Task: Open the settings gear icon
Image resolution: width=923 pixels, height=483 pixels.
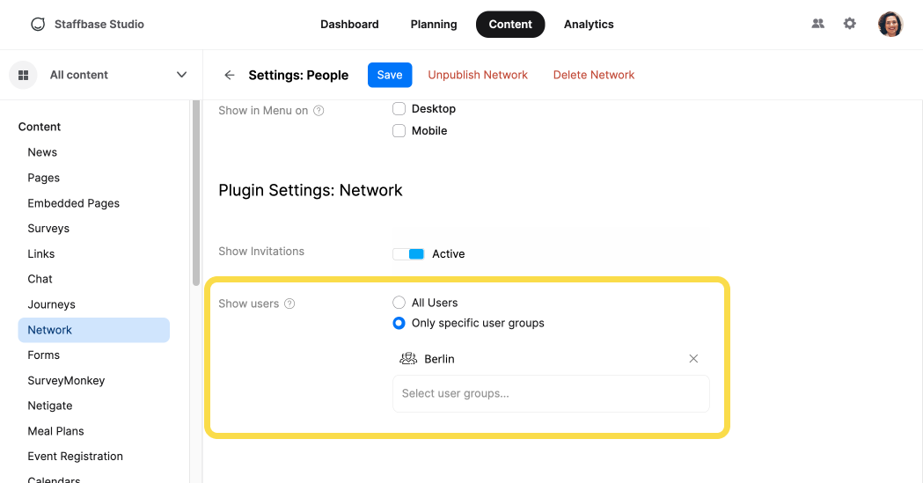Action: [x=849, y=24]
